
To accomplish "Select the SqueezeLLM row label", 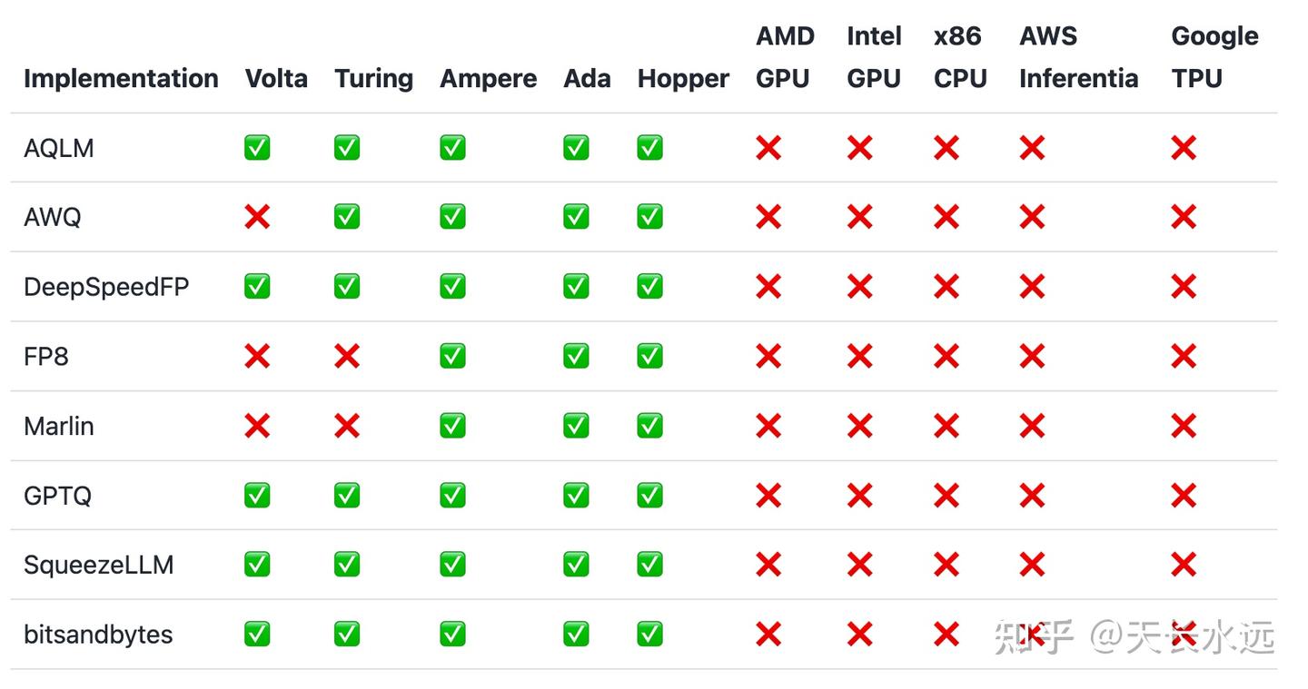I will pos(98,565).
